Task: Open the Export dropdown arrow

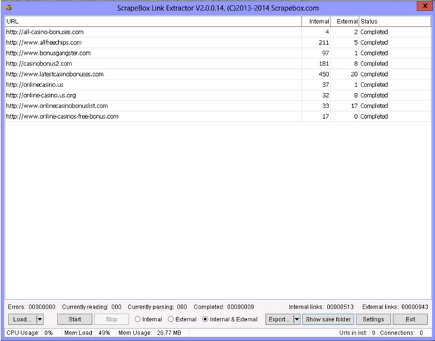Action: [x=297, y=319]
